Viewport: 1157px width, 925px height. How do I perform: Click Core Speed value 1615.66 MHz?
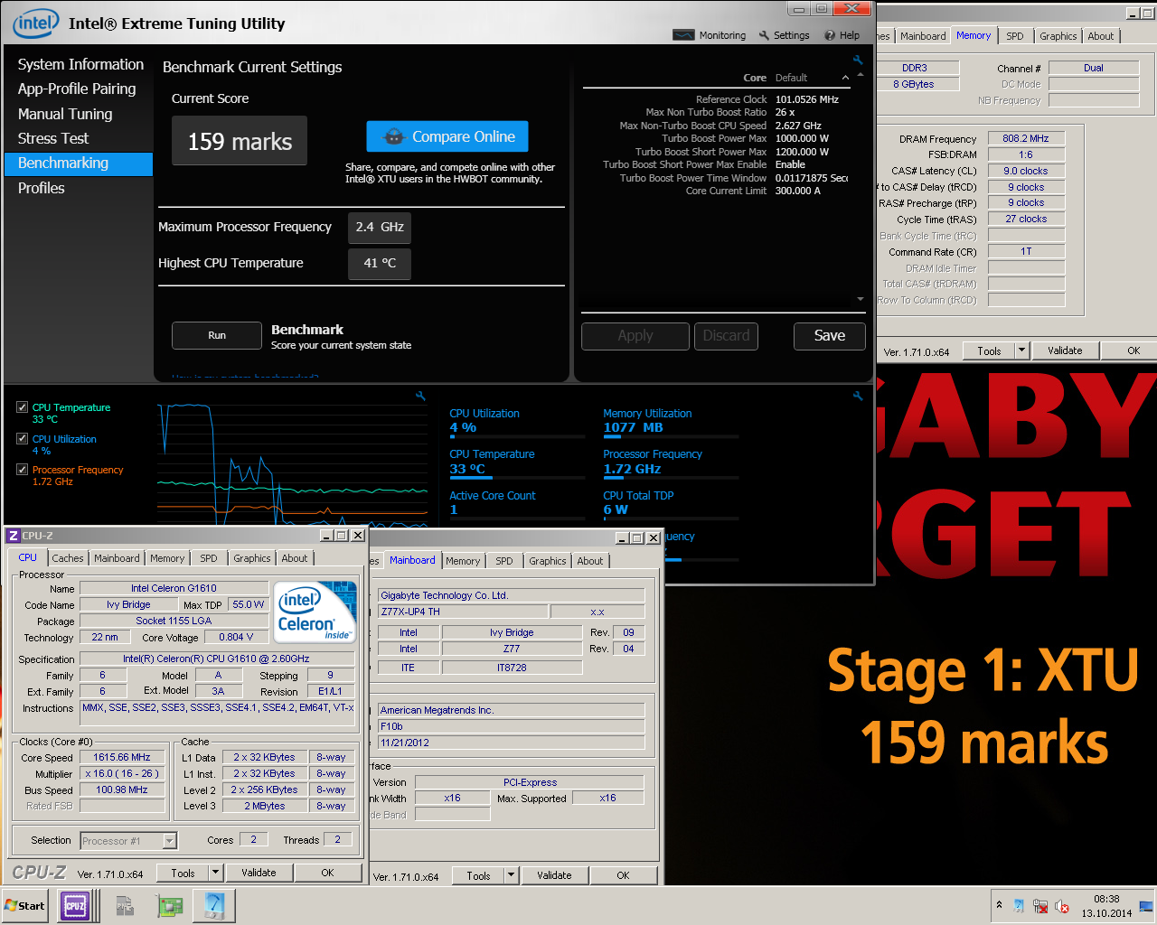122,758
